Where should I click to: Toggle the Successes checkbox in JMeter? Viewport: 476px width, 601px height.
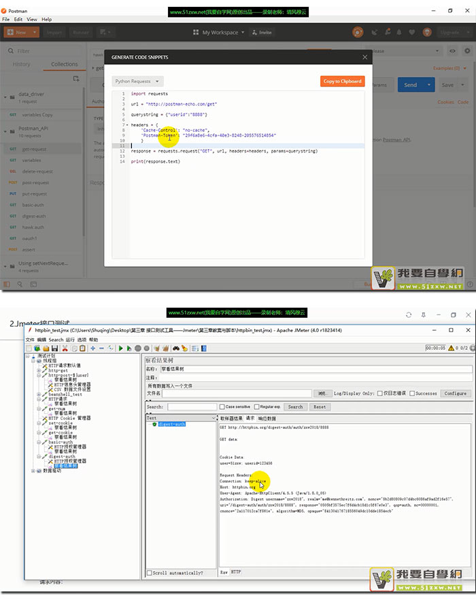[412, 393]
